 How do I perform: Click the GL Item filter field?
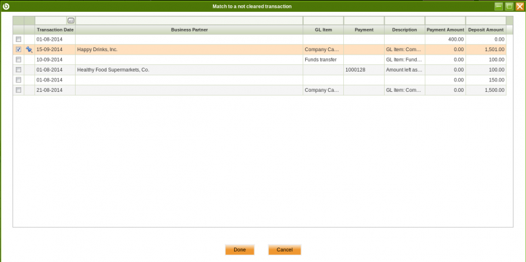coord(323,21)
